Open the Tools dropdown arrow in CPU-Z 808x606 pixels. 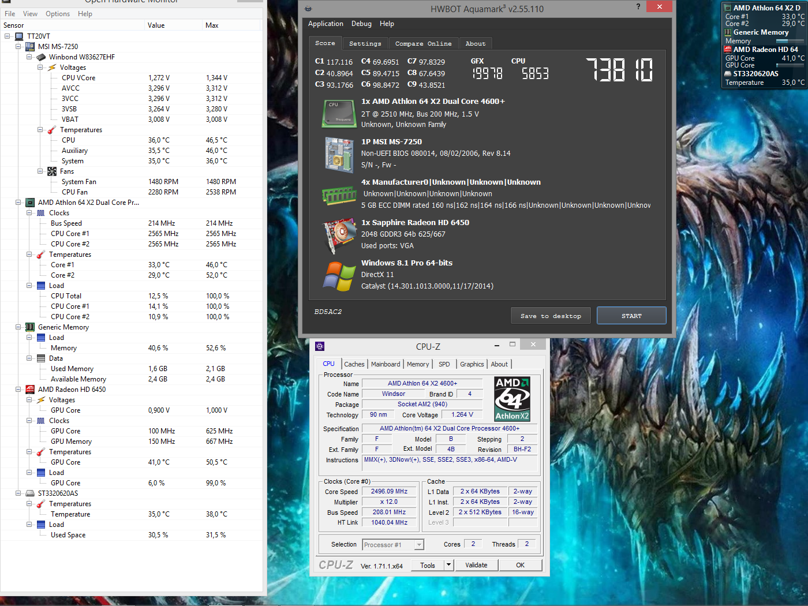click(x=448, y=565)
